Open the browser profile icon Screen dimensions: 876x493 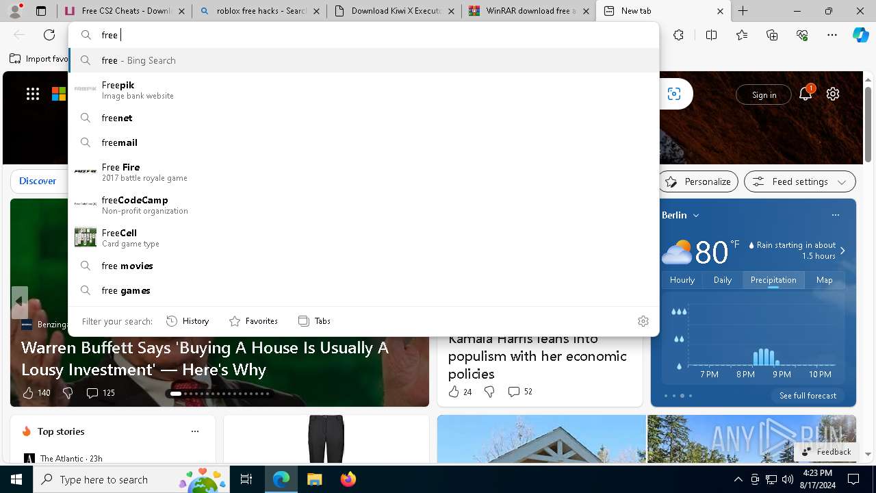[15, 11]
